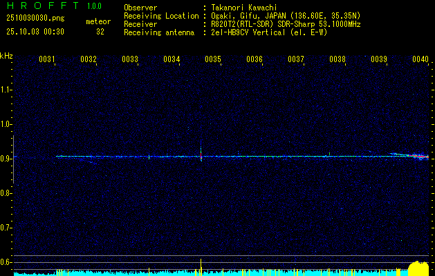Click the red meteor echo spike near 0035
The height and width of the screenshot is (276, 435).
tap(201, 155)
